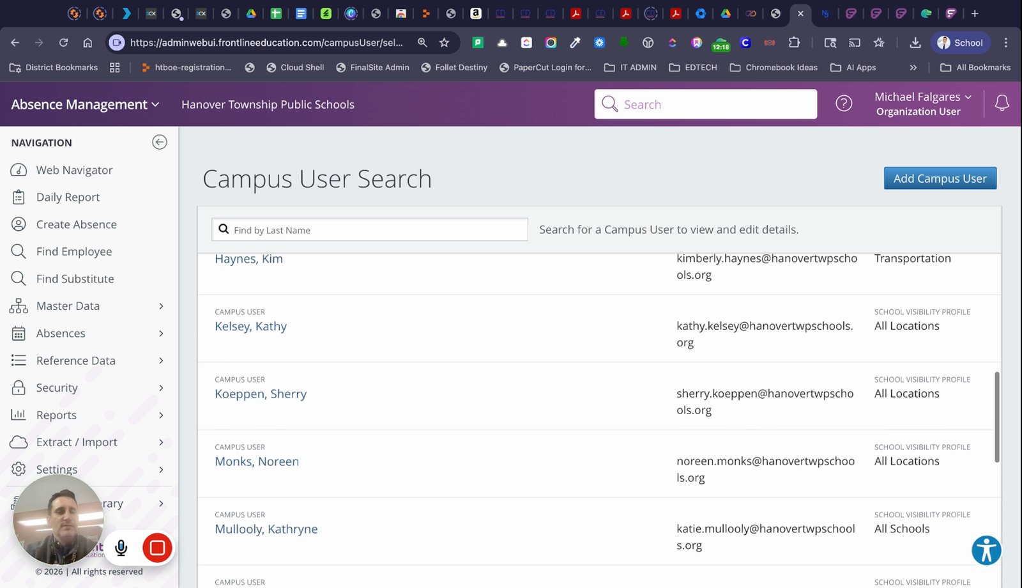Expand the Absences submenu chevron
Viewport: 1022px width, 588px height.
click(161, 334)
